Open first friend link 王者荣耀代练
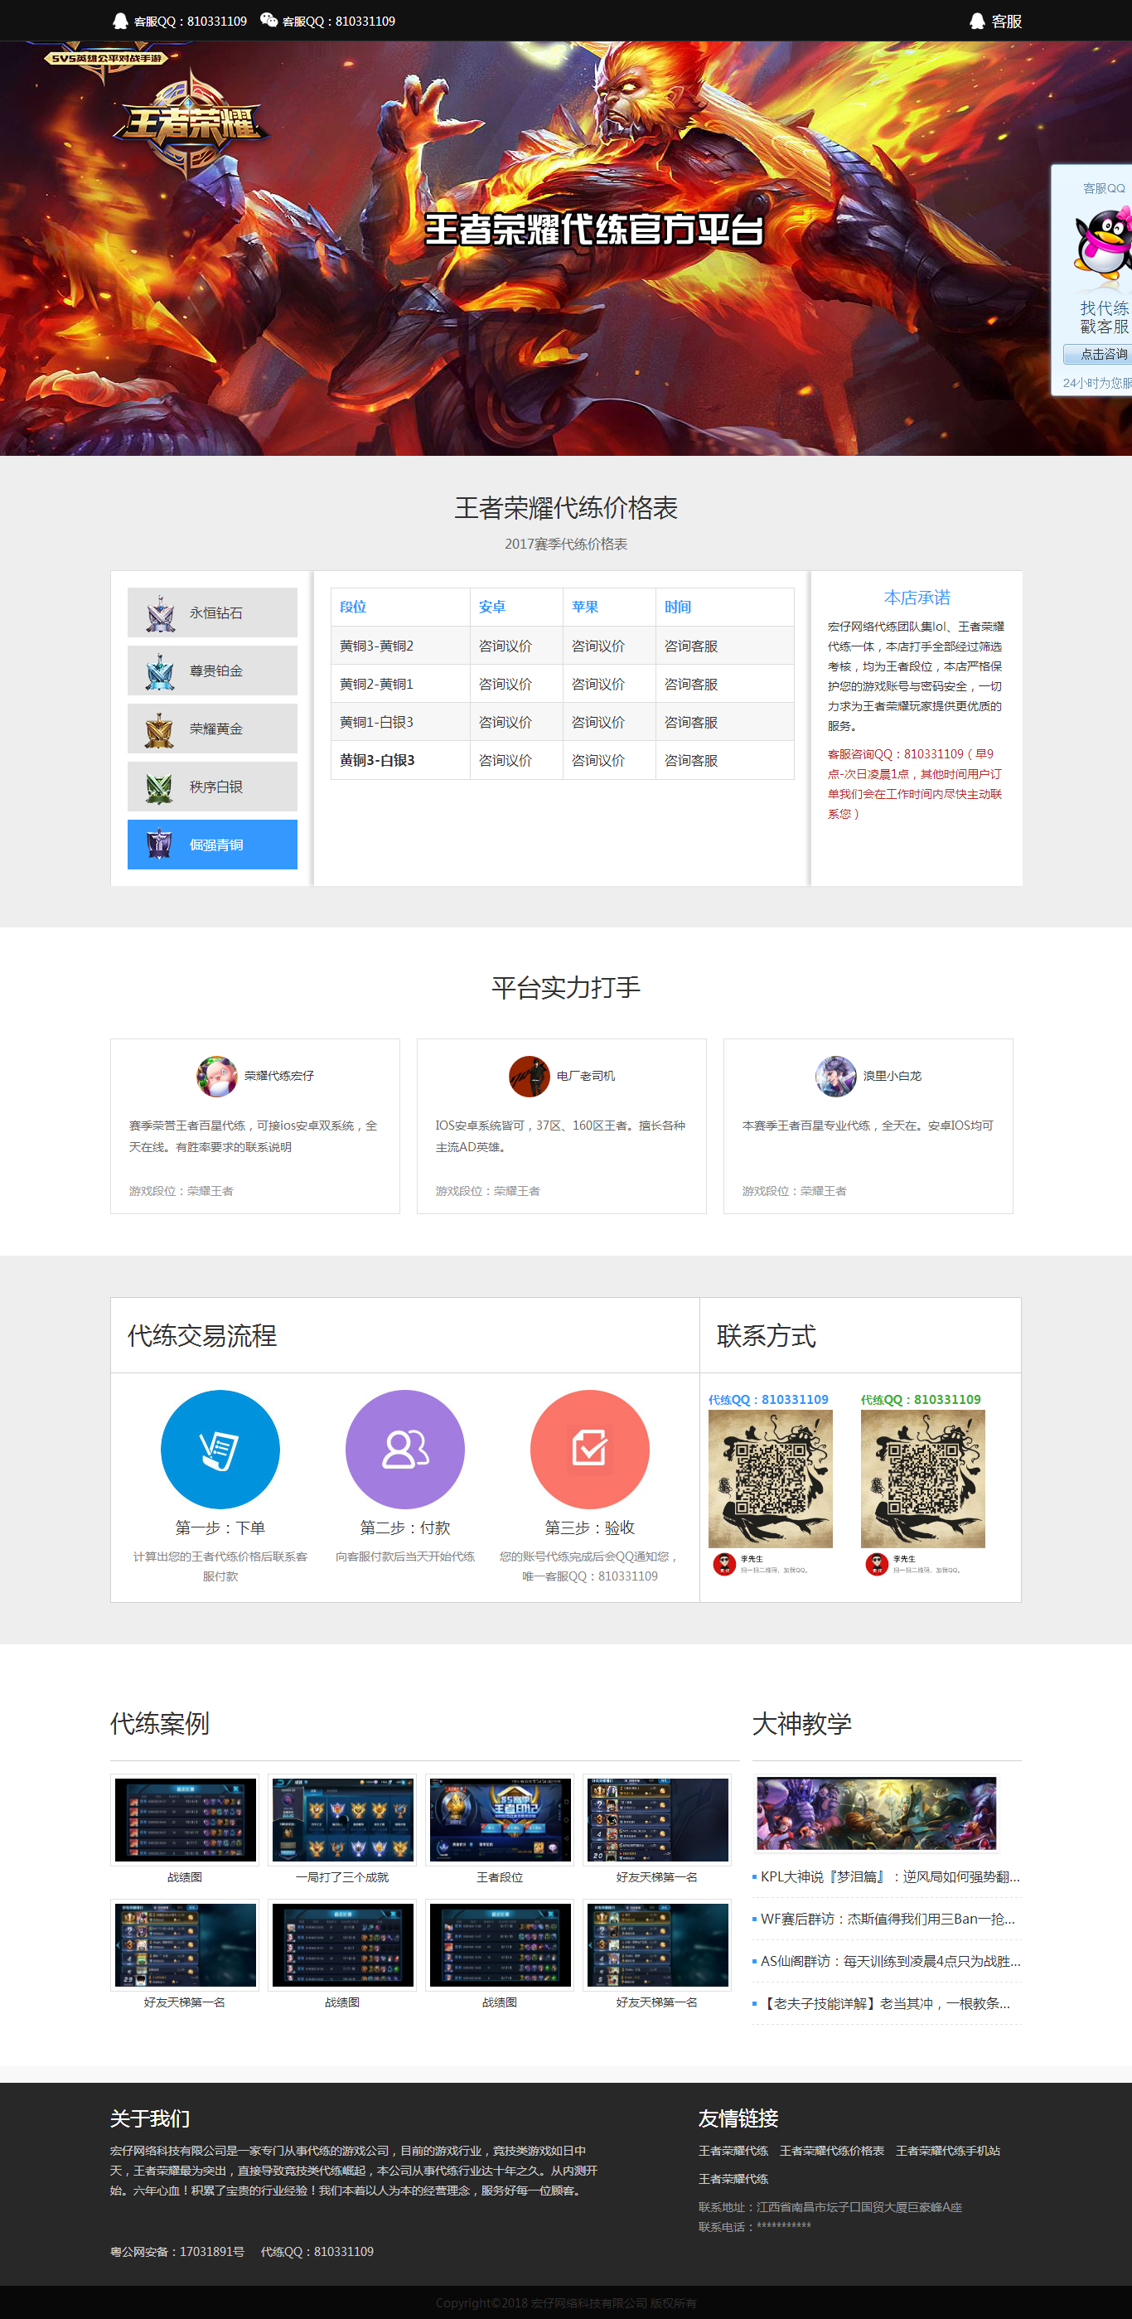Viewport: 1132px width, 2319px height. point(733,2151)
